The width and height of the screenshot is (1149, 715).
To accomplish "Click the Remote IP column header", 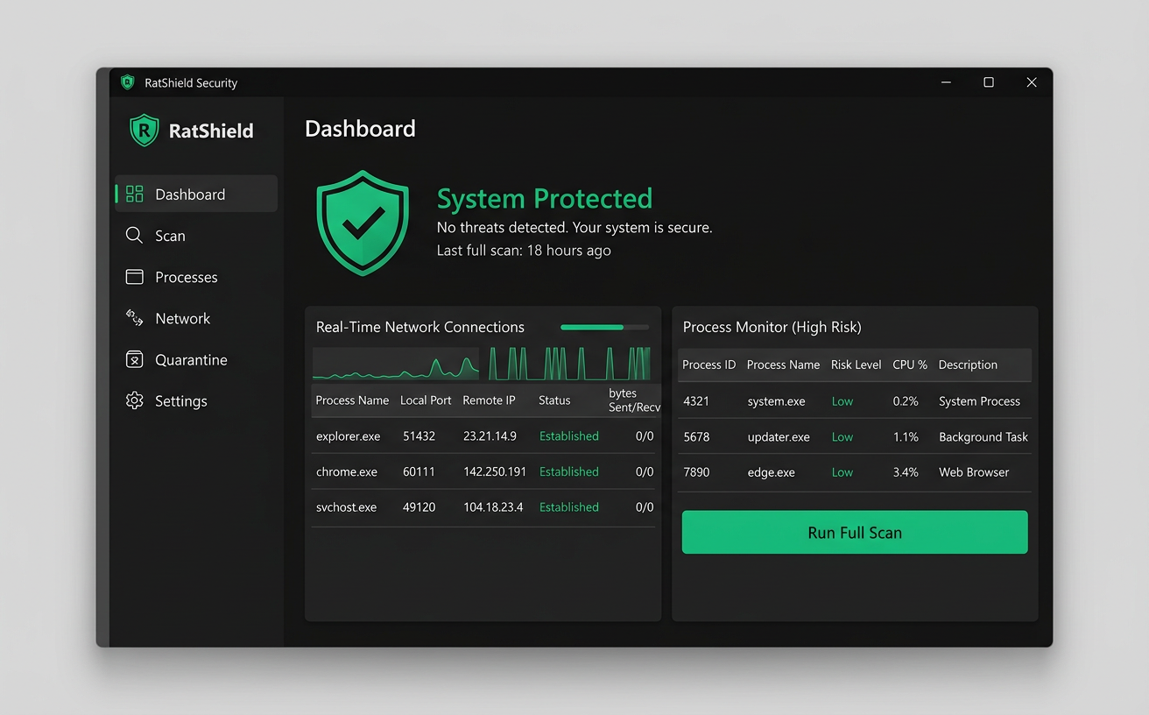I will coord(489,400).
